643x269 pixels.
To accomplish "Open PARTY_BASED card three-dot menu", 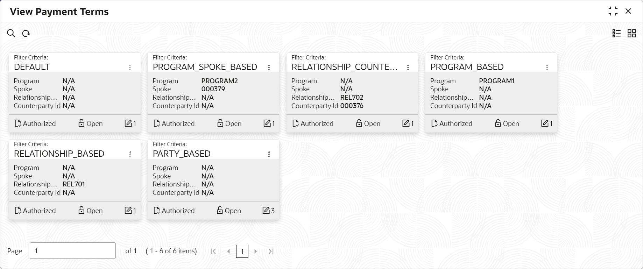I will (269, 154).
